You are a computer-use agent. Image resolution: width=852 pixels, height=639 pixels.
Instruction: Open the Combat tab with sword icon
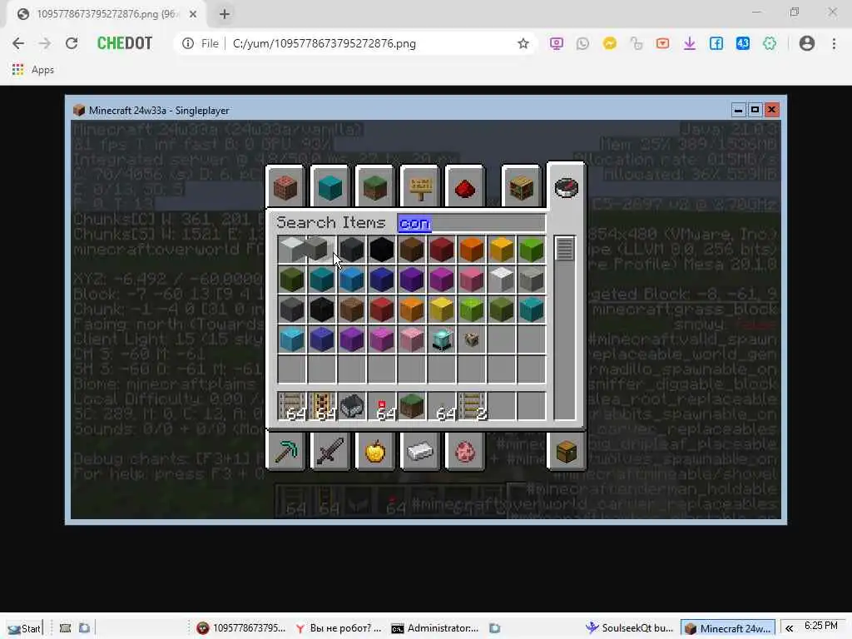(x=329, y=450)
